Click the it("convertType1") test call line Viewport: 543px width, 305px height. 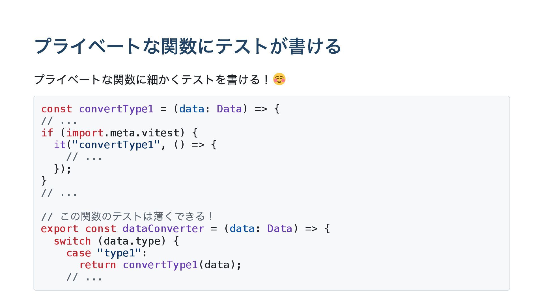[x=135, y=145]
